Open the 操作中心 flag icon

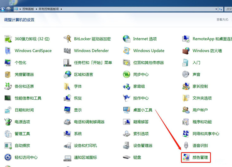coord(127,98)
